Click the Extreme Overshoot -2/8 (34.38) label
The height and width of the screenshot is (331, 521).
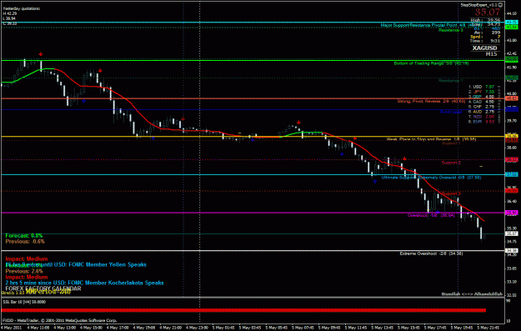(431, 253)
